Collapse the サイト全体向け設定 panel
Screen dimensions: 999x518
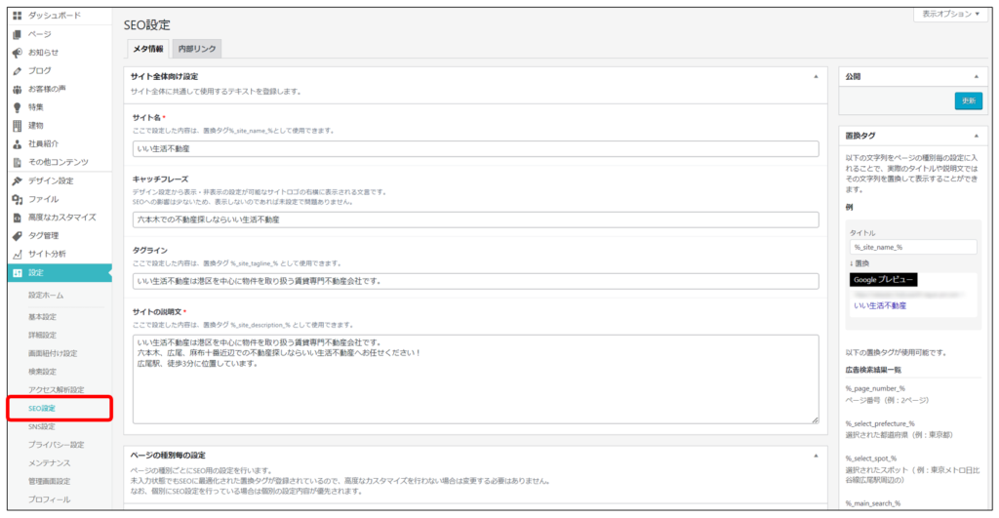[816, 76]
